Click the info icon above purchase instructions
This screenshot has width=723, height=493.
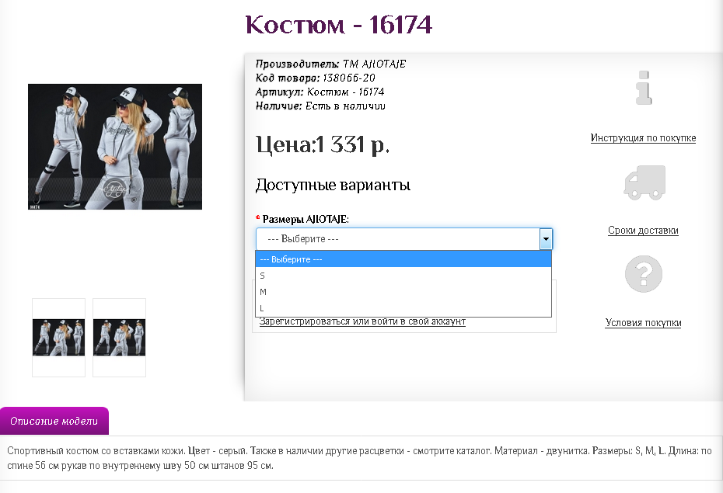point(644,88)
